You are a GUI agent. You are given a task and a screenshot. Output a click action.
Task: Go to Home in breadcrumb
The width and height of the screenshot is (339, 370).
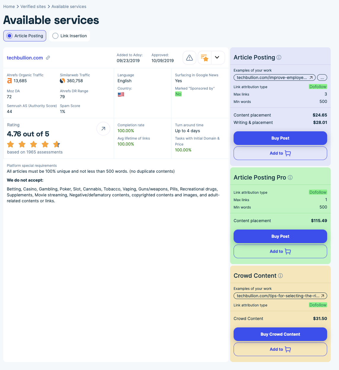(x=9, y=7)
